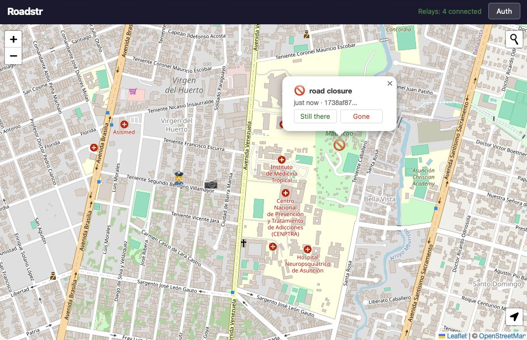Click the church cross icon on Avenida Venezuela
This screenshot has height=340, width=527.
coord(243,243)
